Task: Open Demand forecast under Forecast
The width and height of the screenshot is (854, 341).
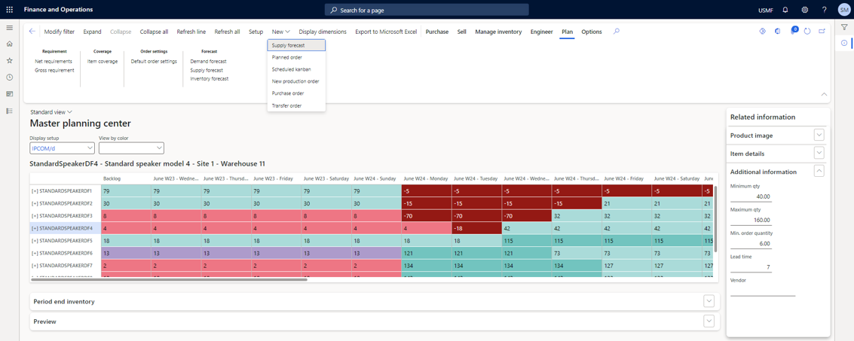Action: click(x=209, y=62)
